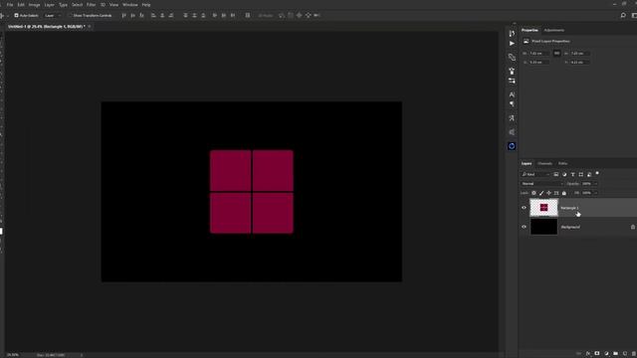Screen dimensions: 637x358
Task: Open the Window menu
Action: tap(130, 5)
